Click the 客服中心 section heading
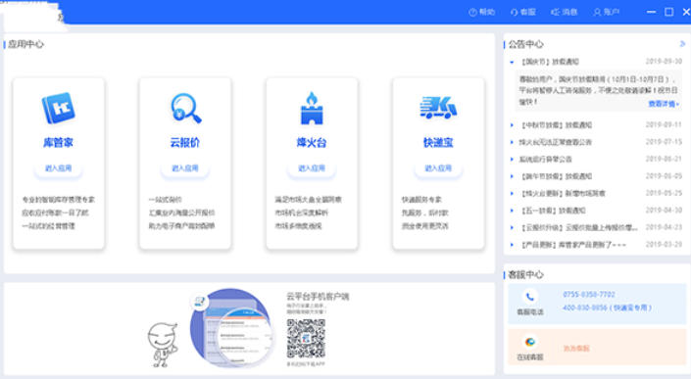The image size is (691, 379). pos(525,274)
